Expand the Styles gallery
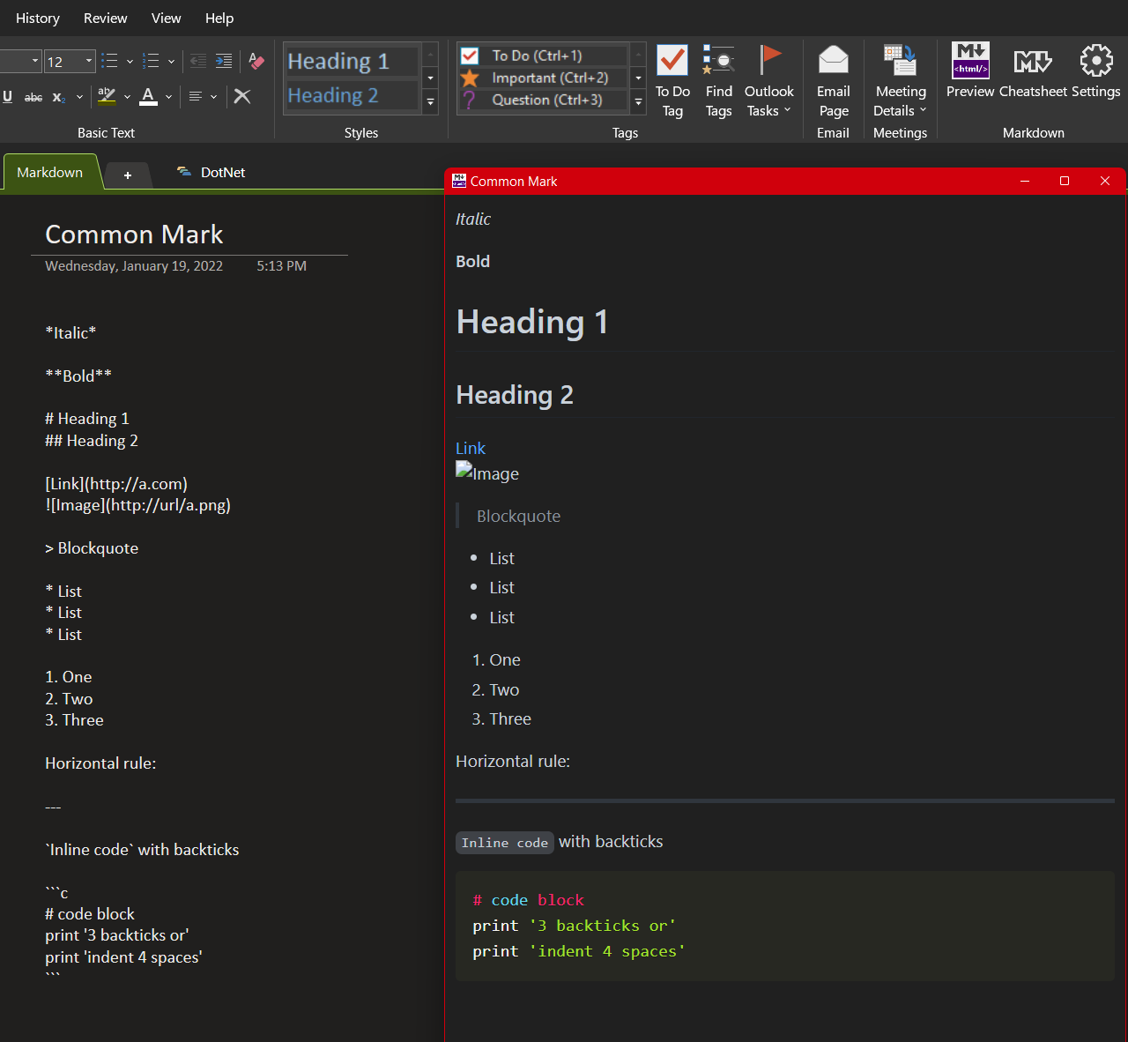The width and height of the screenshot is (1128, 1042). 430,102
